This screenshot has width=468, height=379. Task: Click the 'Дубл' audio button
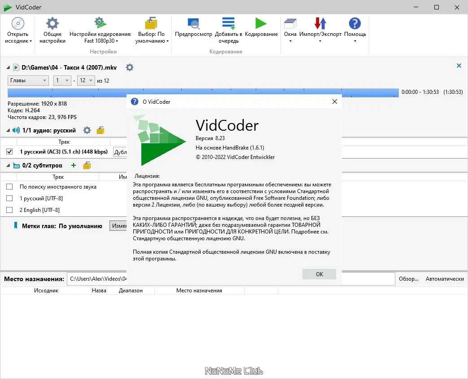[x=120, y=152]
